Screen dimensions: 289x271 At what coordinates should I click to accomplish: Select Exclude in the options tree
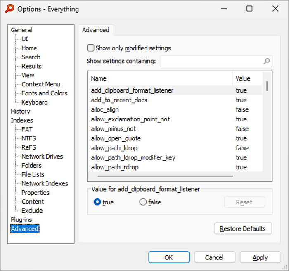32,211
